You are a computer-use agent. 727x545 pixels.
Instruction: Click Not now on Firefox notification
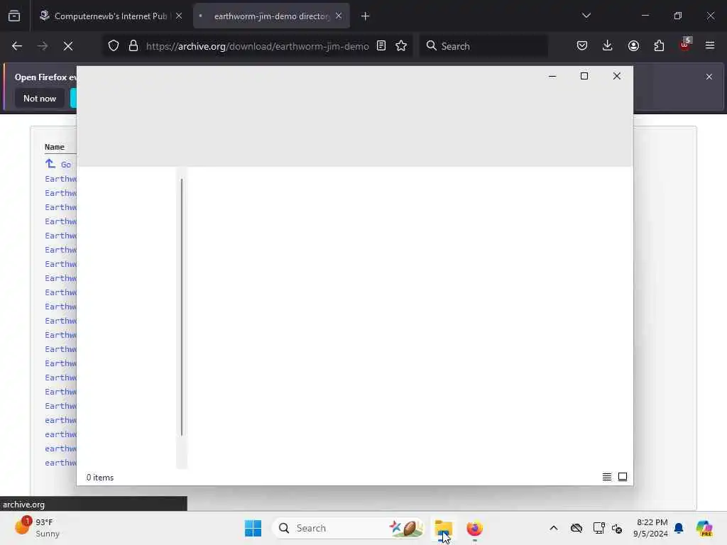(x=40, y=98)
